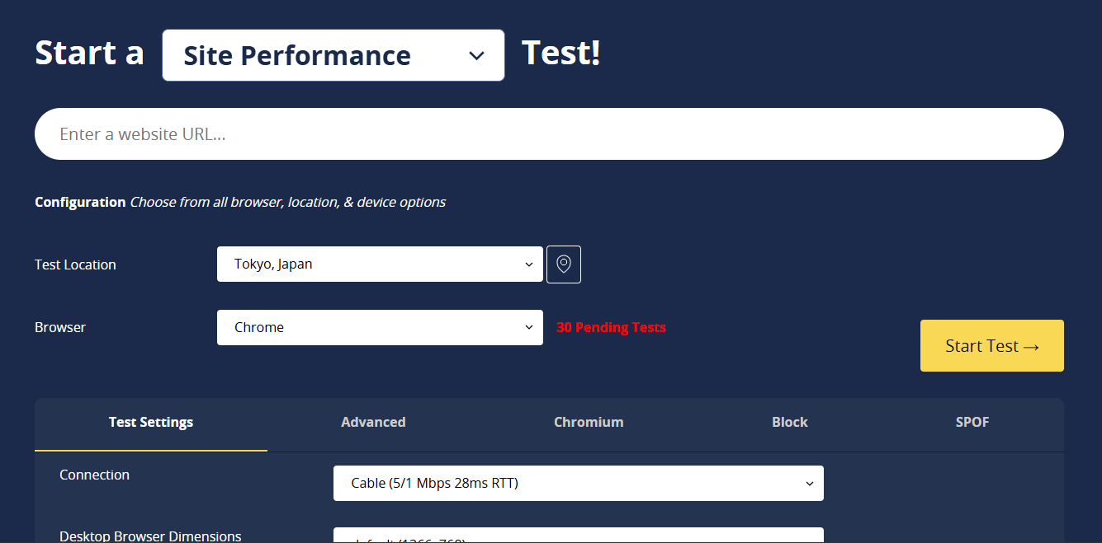This screenshot has height=543, width=1102.
Task: Click the Test Location label
Action: pyautogui.click(x=75, y=265)
